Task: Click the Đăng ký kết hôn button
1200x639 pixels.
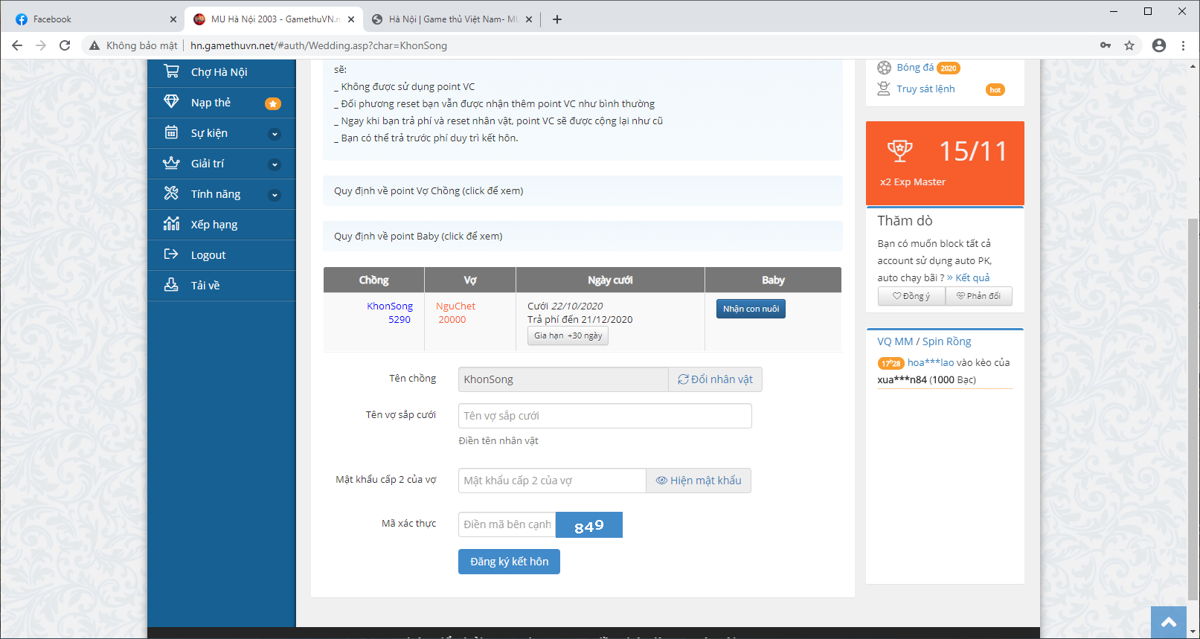Action: [509, 562]
